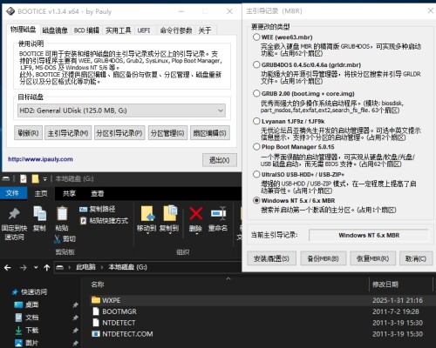Select the BOOTMGR file
Image resolution: width=436 pixels, height=348 pixels.
tap(119, 311)
